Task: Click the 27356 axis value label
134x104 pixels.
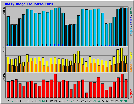Action: (x=4, y=77)
